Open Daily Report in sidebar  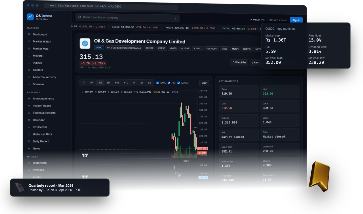[x=41, y=141]
